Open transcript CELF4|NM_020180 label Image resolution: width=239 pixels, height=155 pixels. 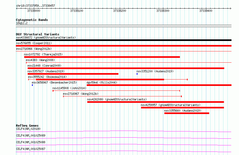click(28, 129)
